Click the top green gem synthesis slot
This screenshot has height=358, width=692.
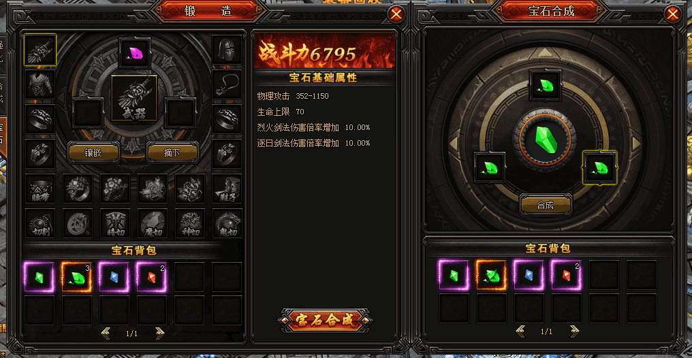point(546,84)
